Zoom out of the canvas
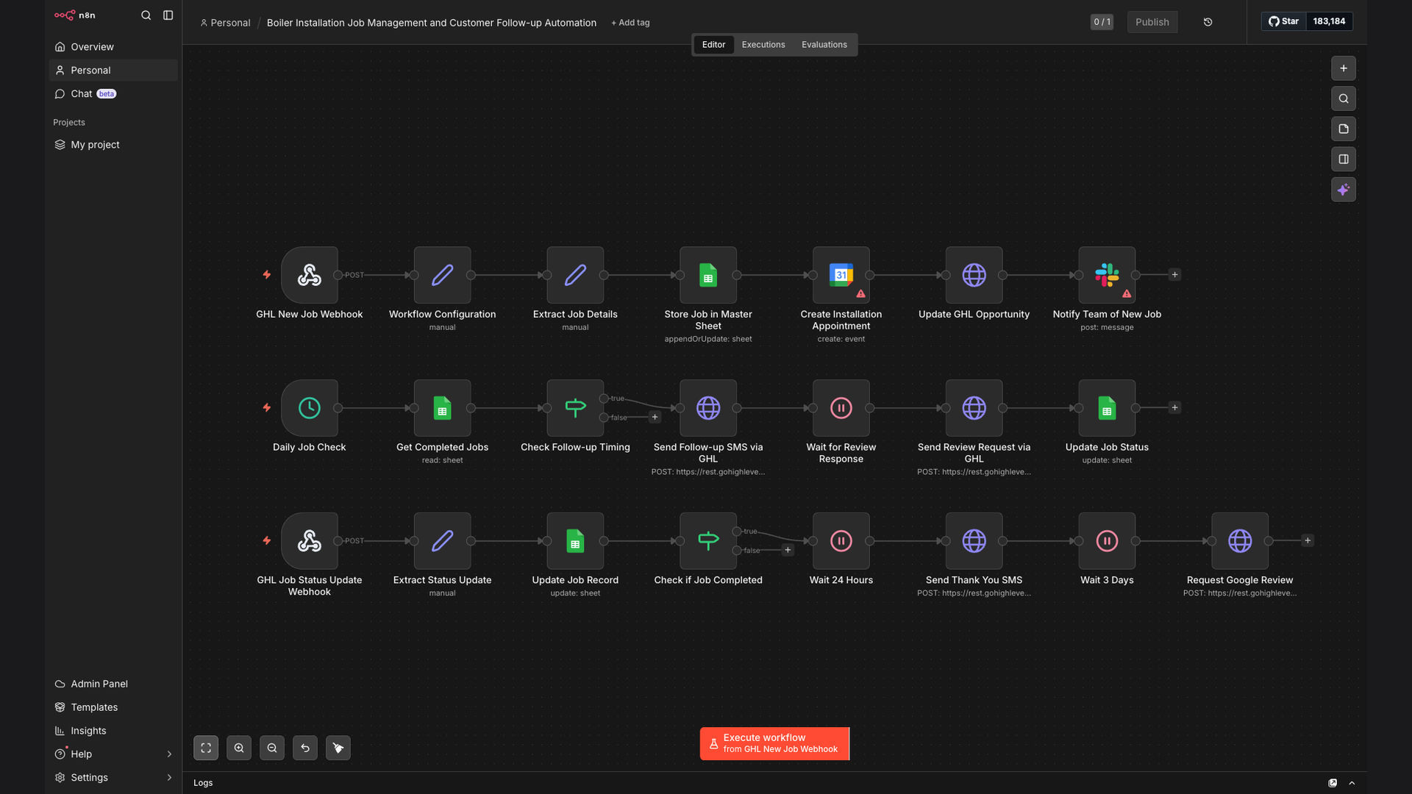 (272, 748)
